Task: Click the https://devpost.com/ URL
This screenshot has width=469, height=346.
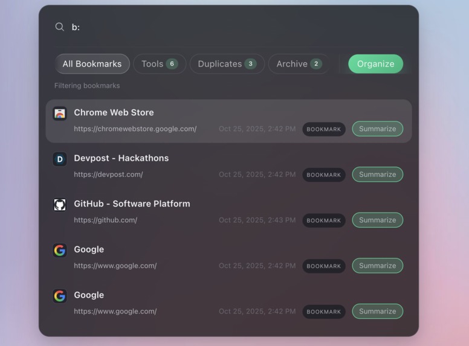Action: (x=108, y=175)
